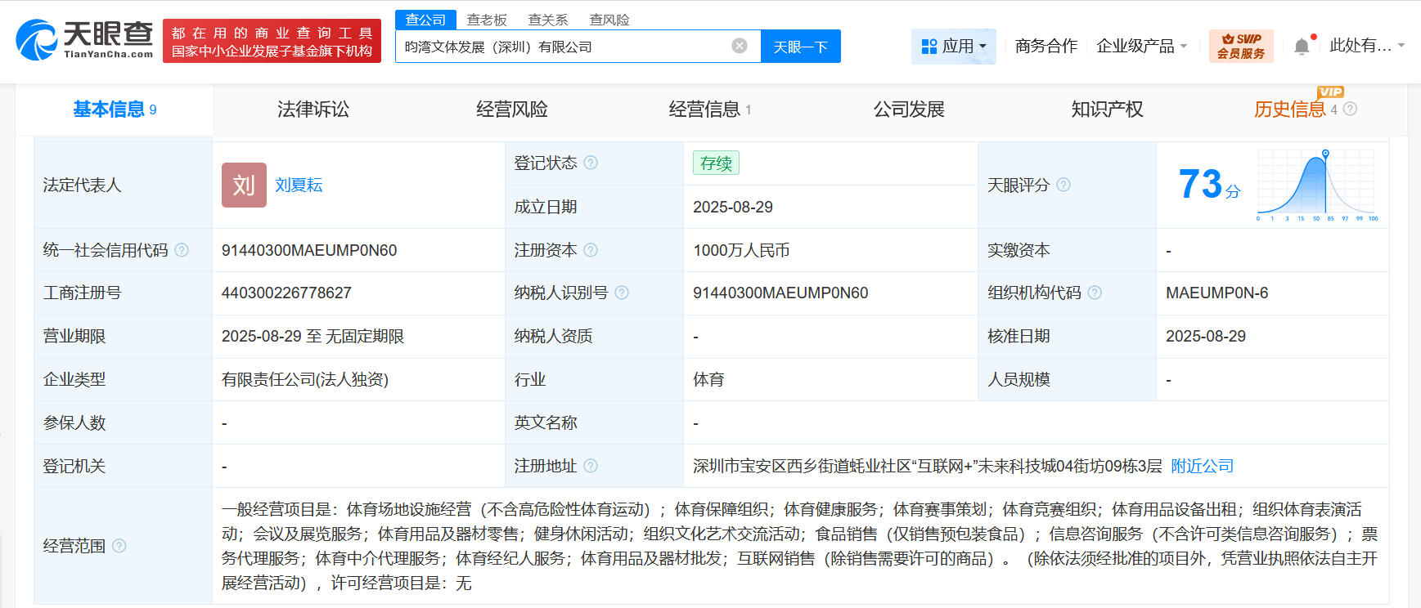1421x608 pixels.
Task: Switch to the 查风险 search tab
Action: tap(609, 20)
